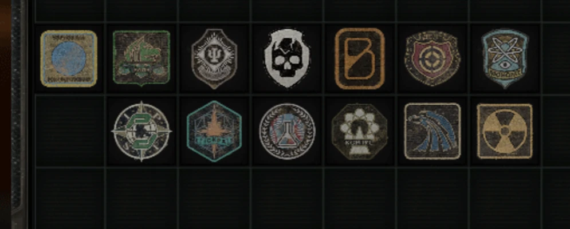The width and height of the screenshot is (570, 229).
Task: Pick the green compass star patch
Action: coord(141,131)
